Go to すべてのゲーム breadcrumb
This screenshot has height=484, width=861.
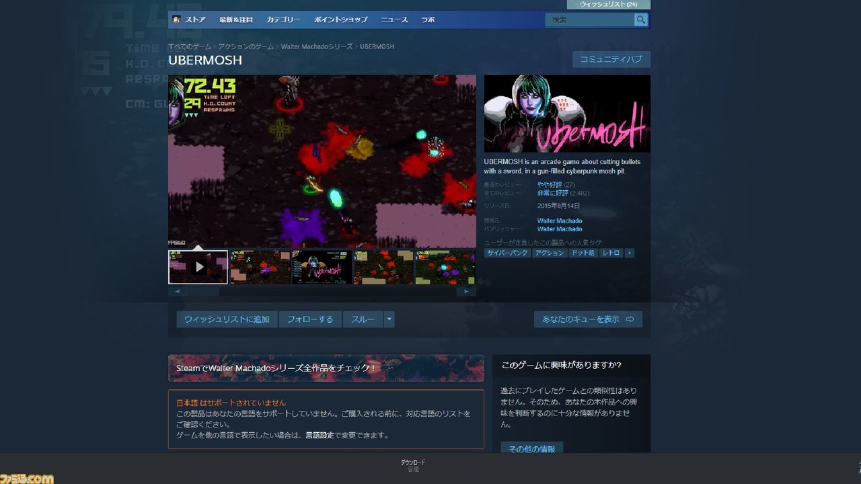(x=190, y=46)
